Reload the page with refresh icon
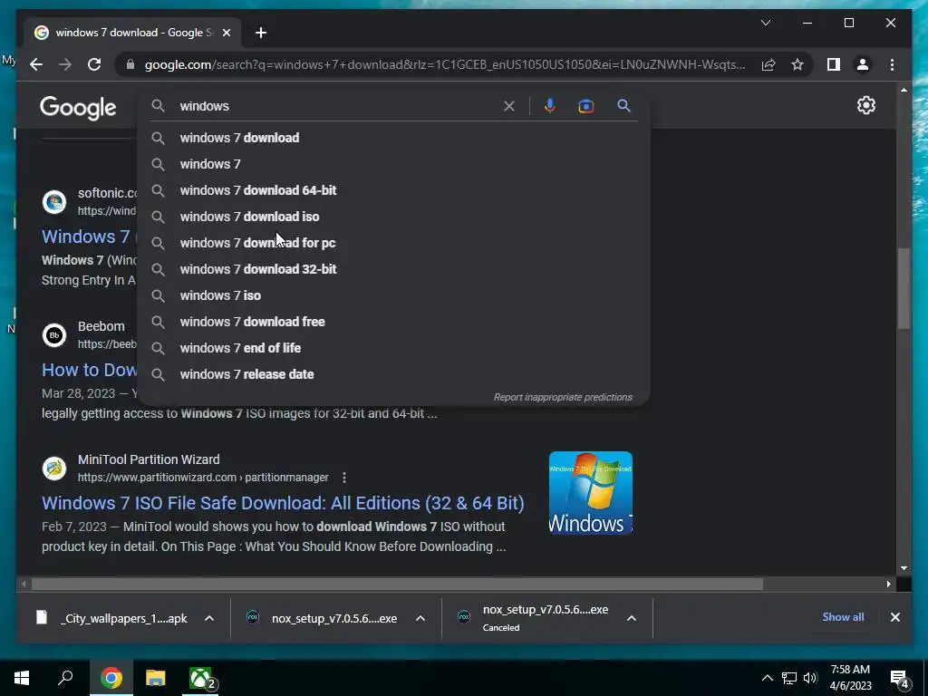This screenshot has height=696, width=928. 94,64
